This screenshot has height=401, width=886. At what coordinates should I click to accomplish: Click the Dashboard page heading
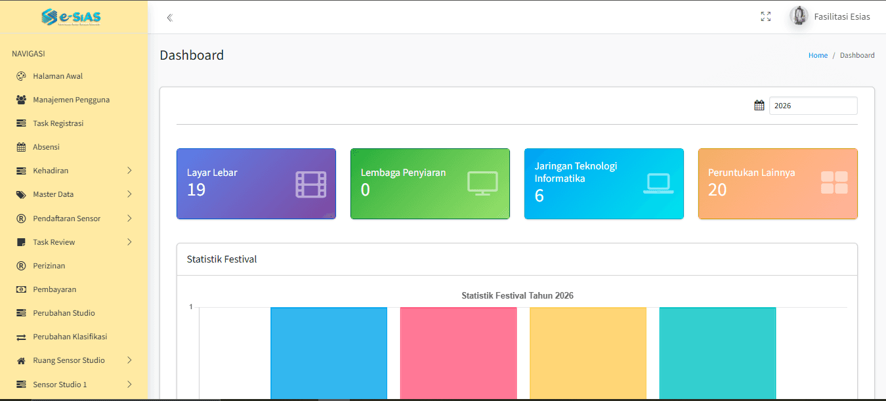192,55
